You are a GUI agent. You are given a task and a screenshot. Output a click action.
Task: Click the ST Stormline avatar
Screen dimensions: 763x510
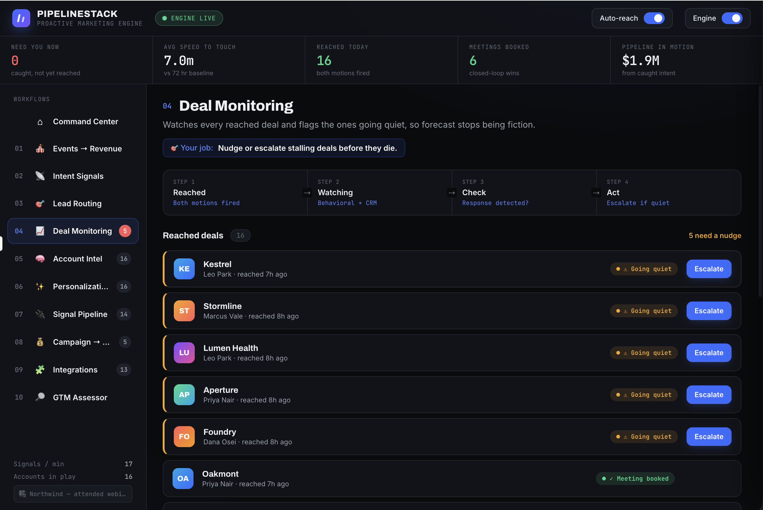tap(184, 311)
